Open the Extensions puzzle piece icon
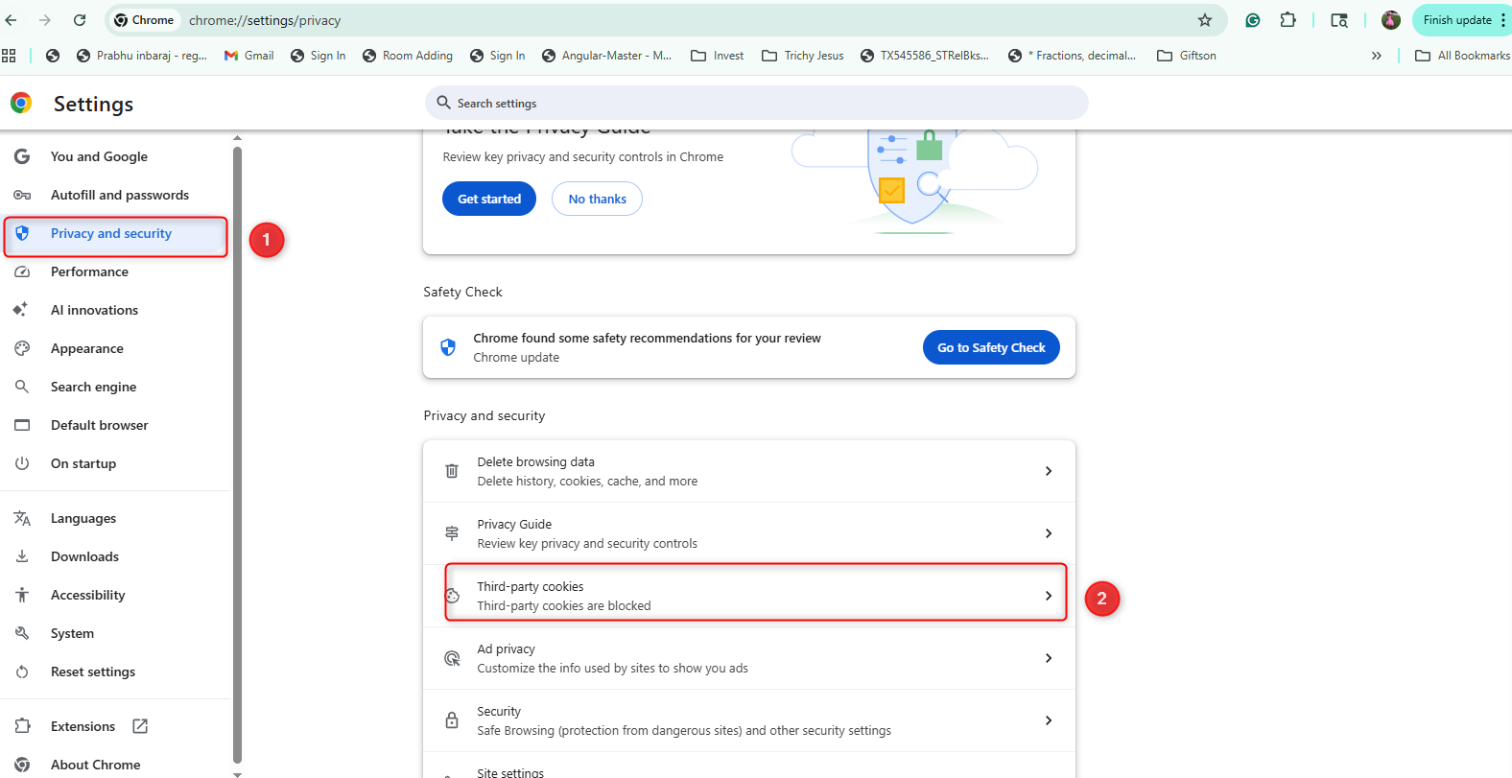Viewport: 1512px width, 778px height. point(1288,20)
